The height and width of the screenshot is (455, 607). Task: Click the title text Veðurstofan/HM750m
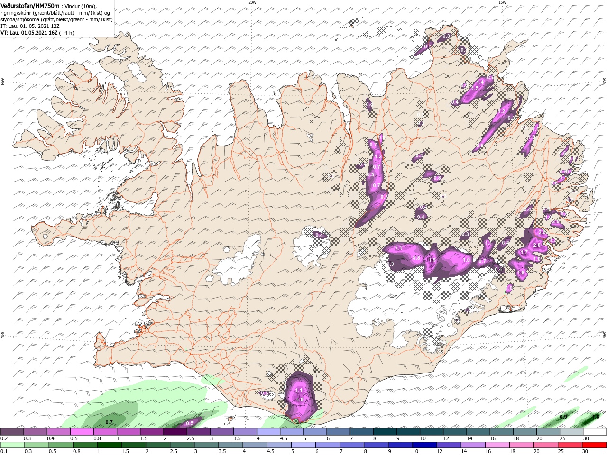pyautogui.click(x=30, y=5)
